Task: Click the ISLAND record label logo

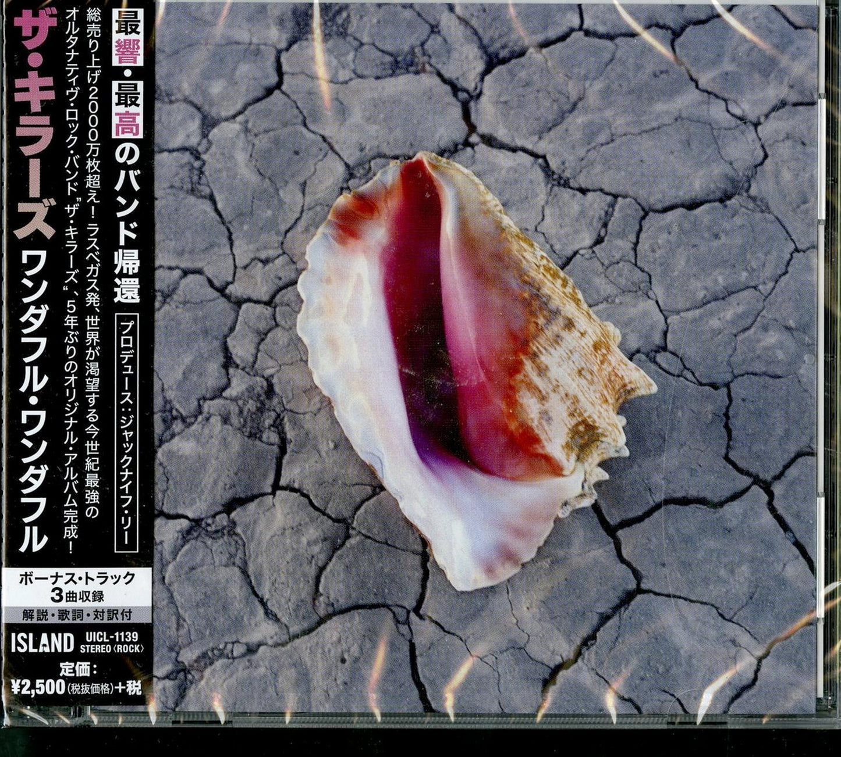Action: click(42, 643)
